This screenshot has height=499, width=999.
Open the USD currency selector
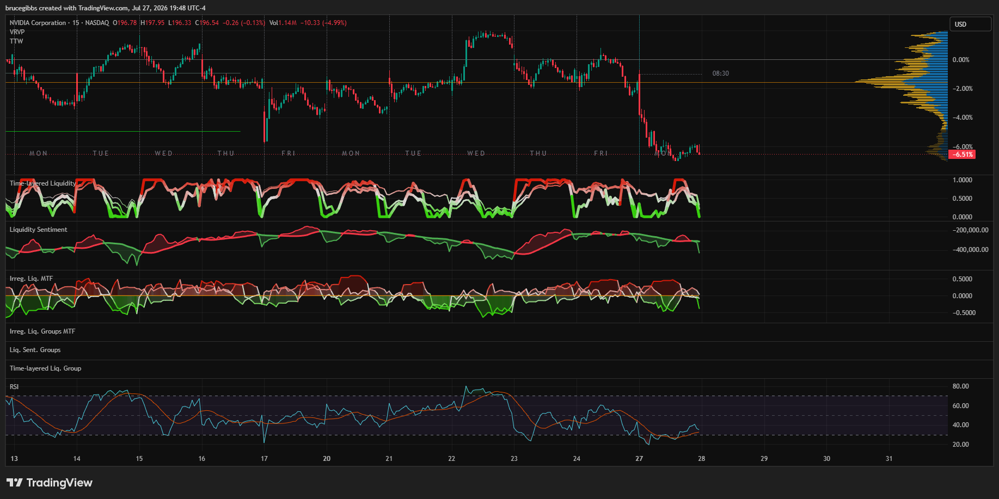point(971,24)
